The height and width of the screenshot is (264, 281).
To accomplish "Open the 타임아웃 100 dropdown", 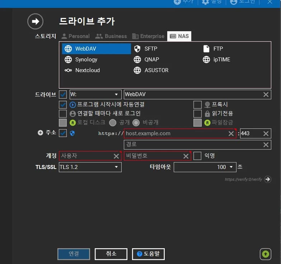I will click(205, 167).
